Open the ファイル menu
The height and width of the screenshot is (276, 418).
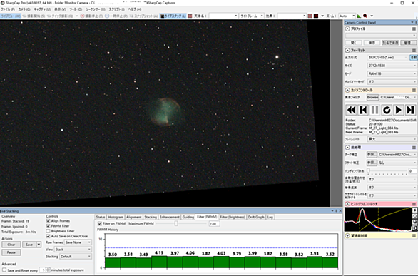(8, 9)
